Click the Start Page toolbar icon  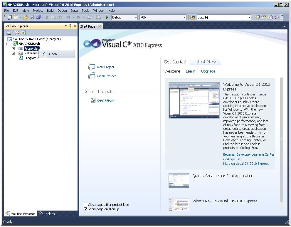point(270,17)
